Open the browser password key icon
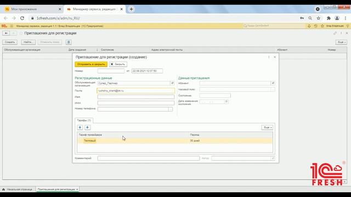 point(302,18)
